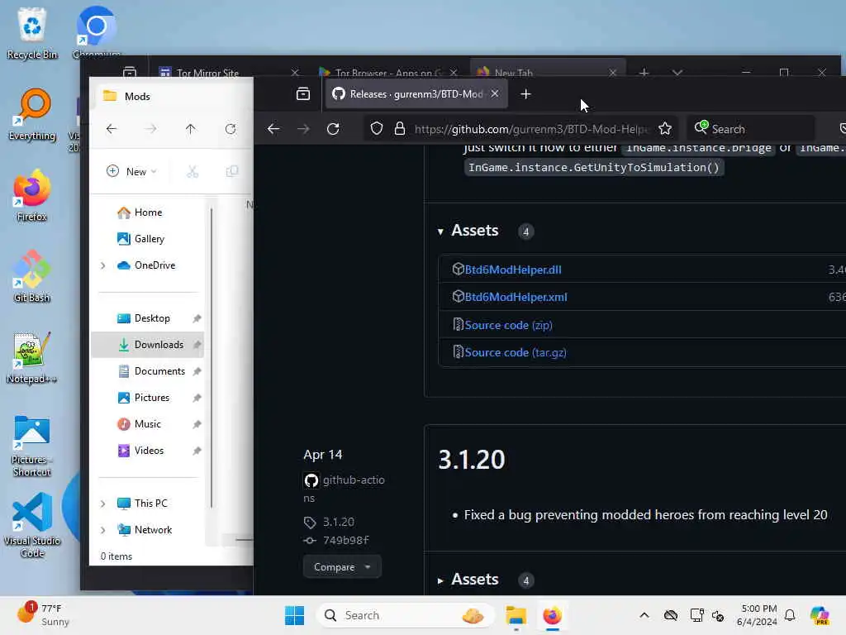The image size is (846, 635).
Task: Bookmark this page with star icon
Action: coord(665,128)
